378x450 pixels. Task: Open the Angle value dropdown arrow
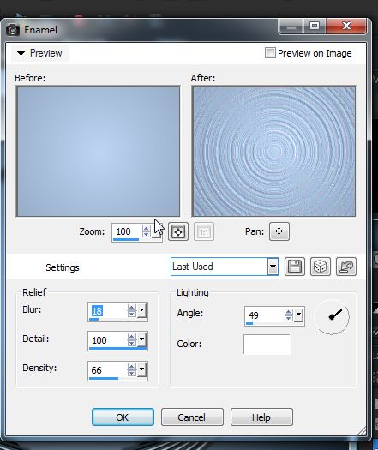(x=299, y=315)
